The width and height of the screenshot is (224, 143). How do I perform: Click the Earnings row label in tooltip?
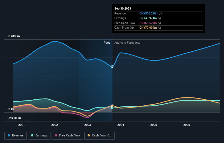(x=120, y=18)
